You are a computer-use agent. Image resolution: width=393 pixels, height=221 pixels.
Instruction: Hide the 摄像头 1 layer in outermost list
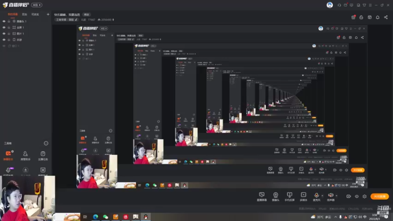[4, 21]
